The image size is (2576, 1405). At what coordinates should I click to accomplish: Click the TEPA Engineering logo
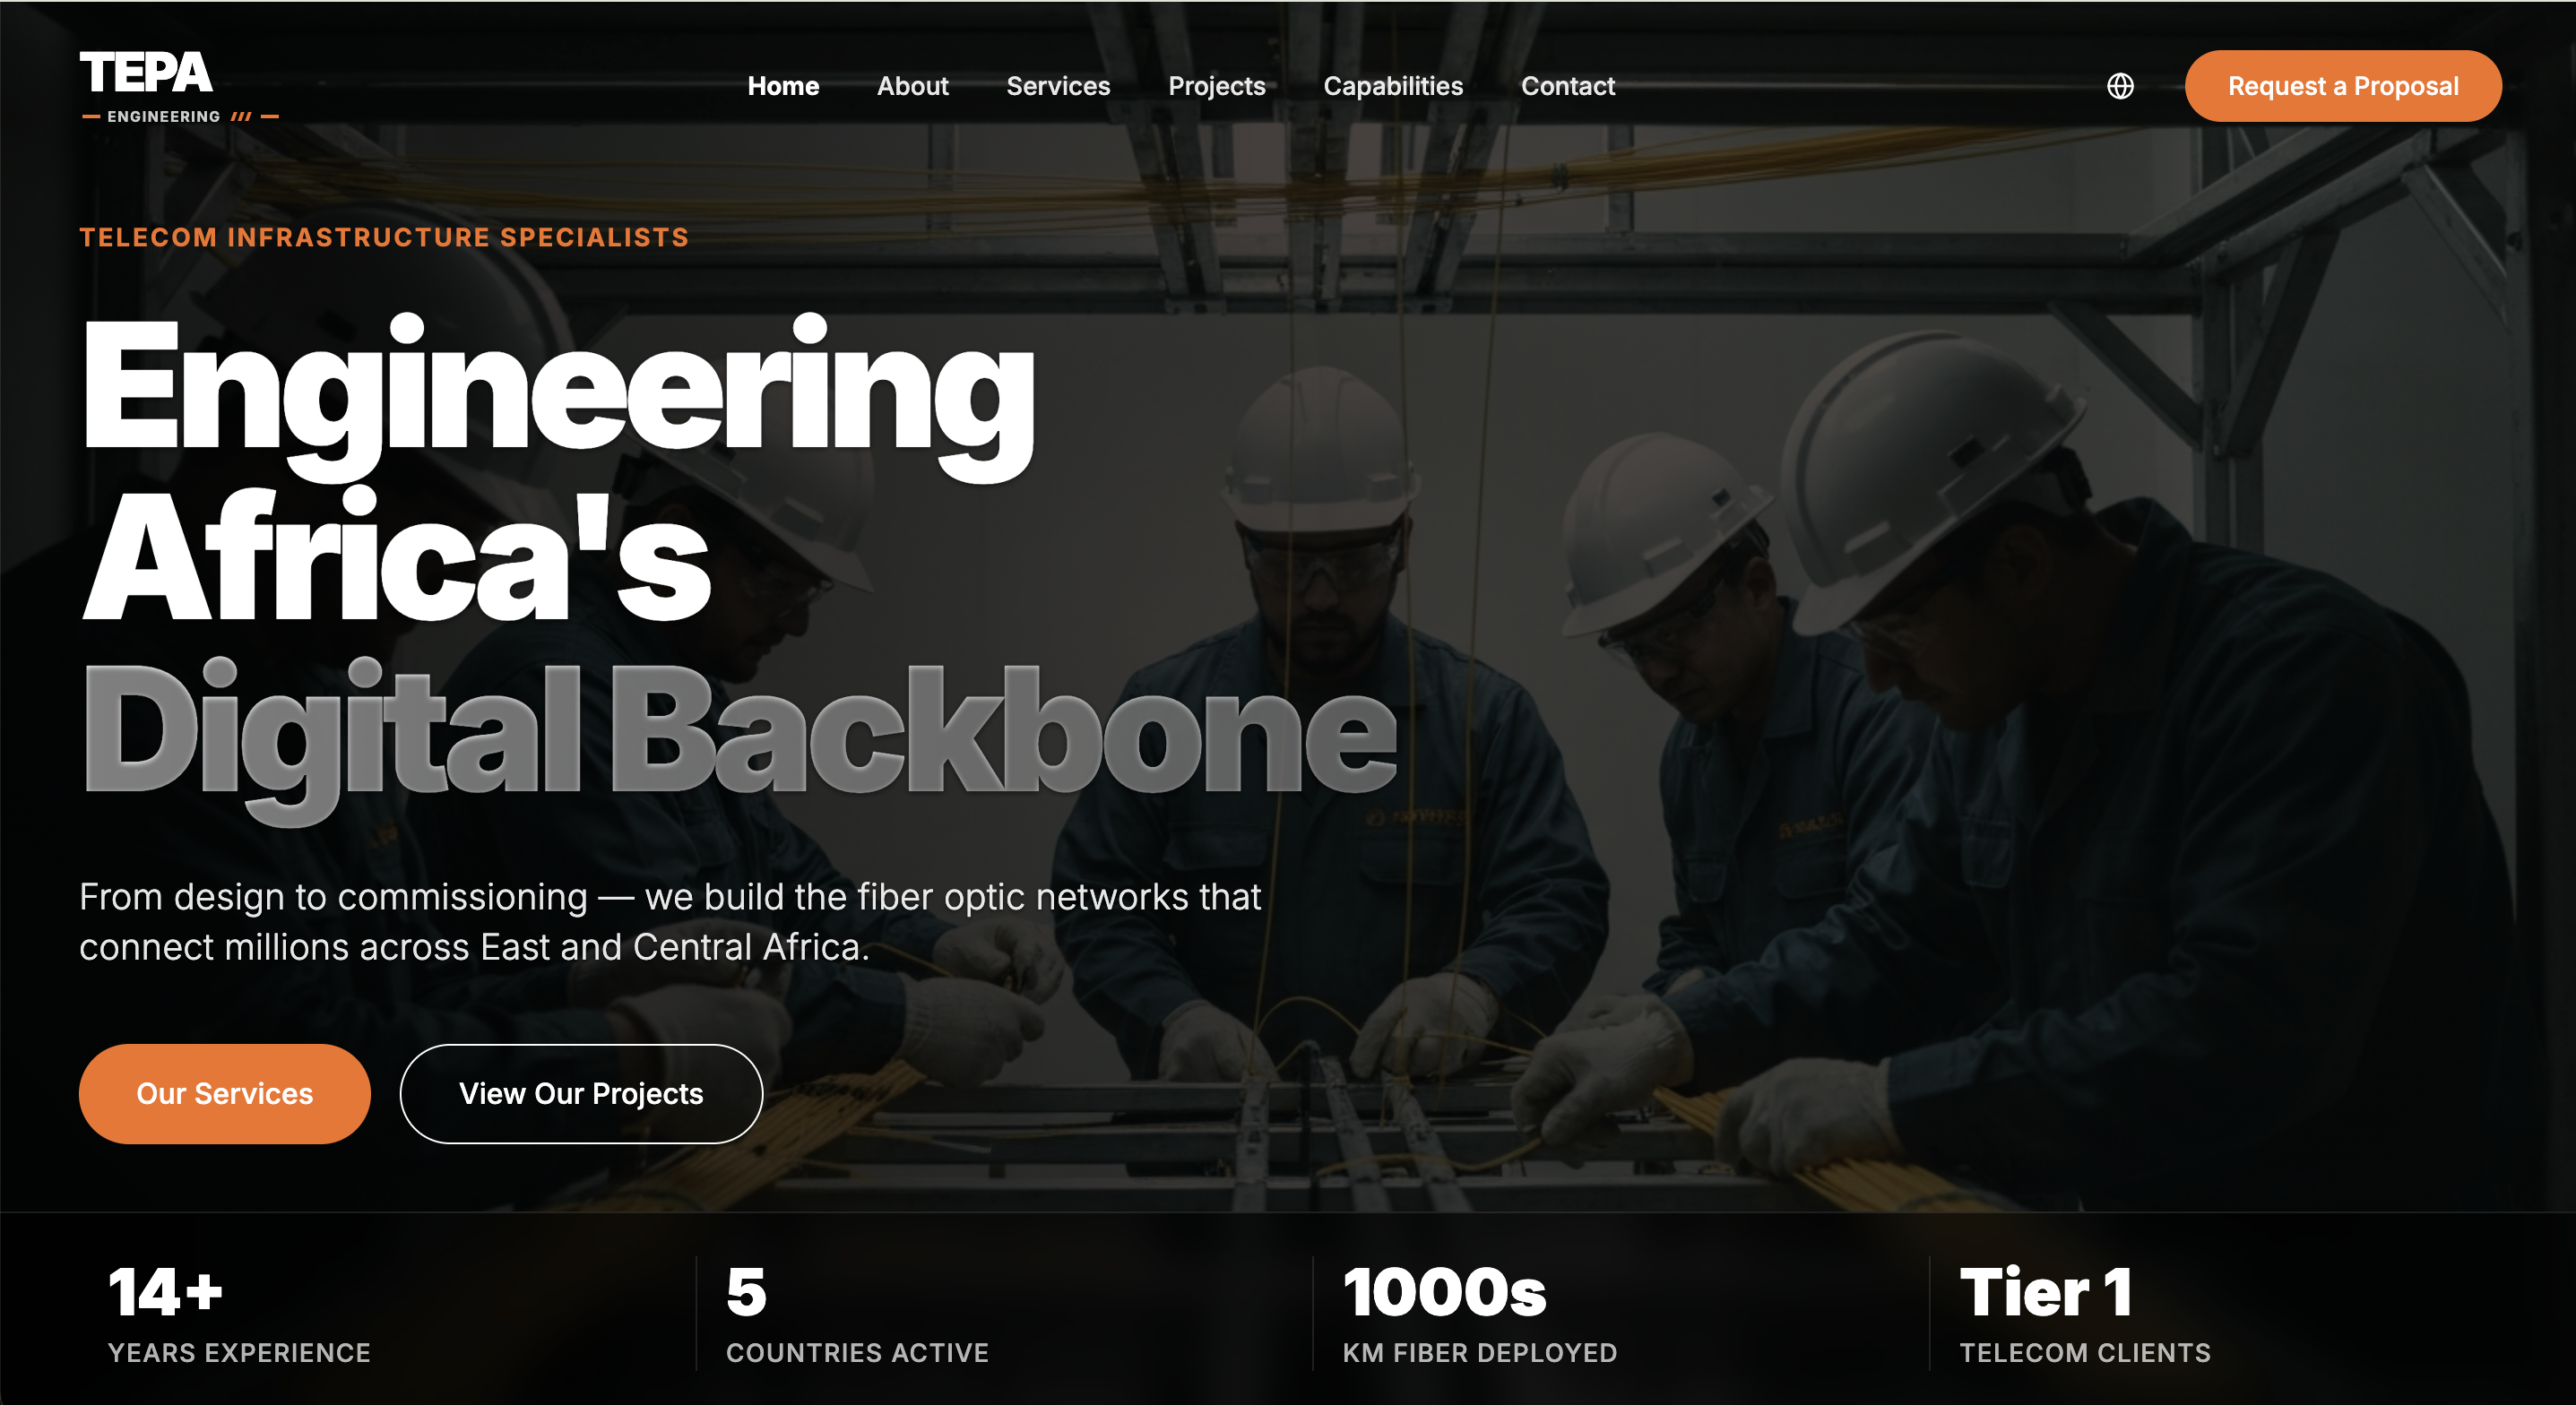coord(179,87)
